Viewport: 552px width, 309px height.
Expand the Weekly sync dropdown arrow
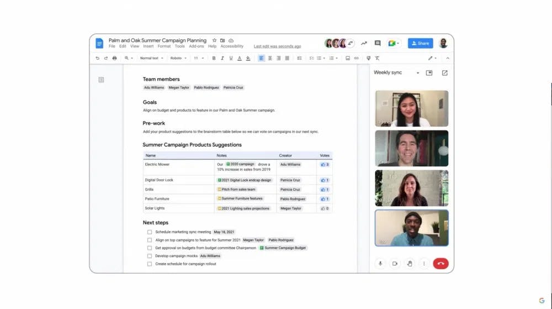418,73
